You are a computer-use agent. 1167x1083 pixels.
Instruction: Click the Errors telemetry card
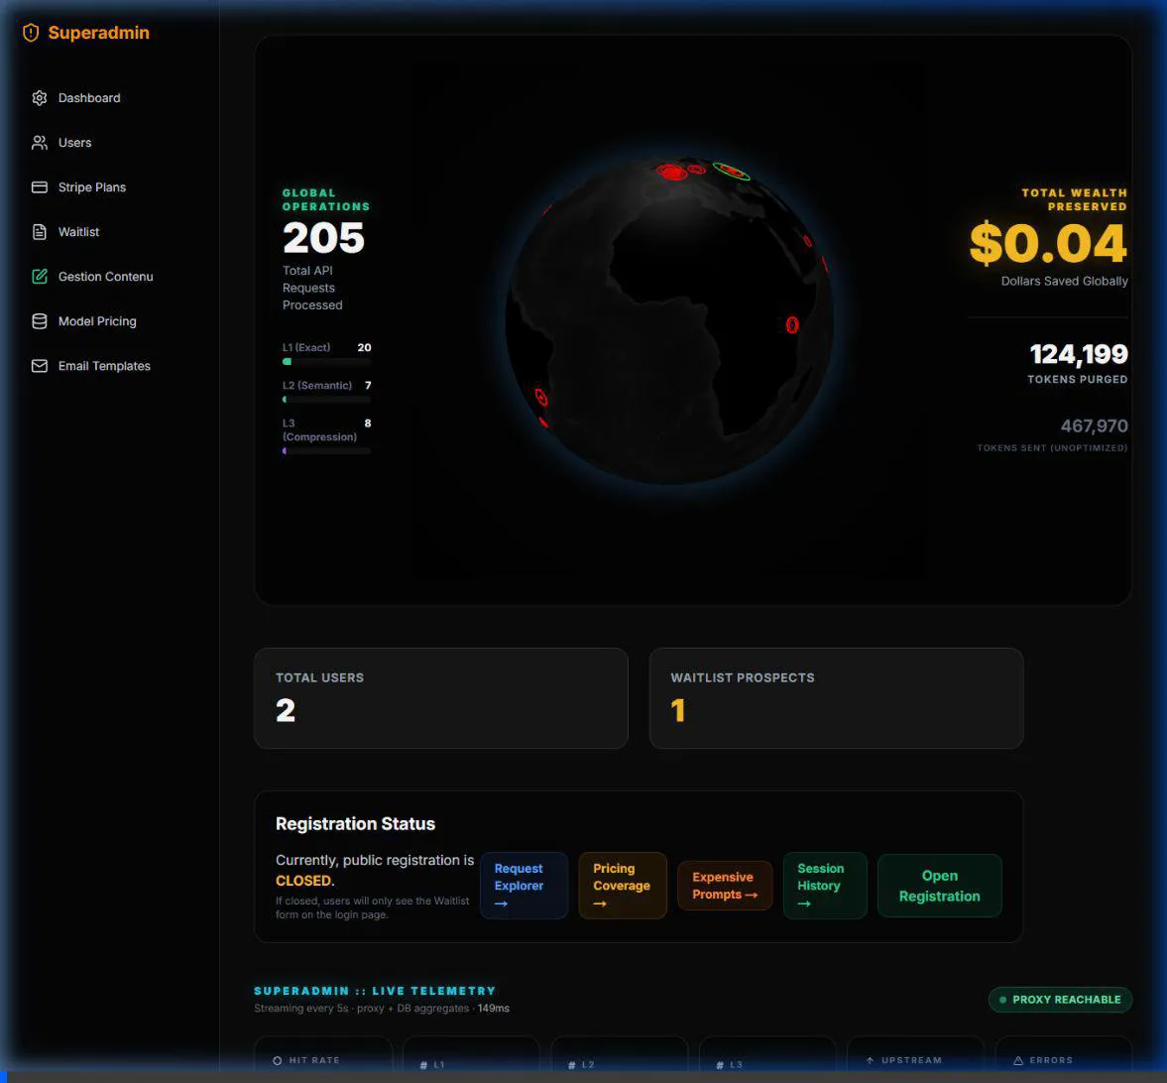[1064, 1055]
